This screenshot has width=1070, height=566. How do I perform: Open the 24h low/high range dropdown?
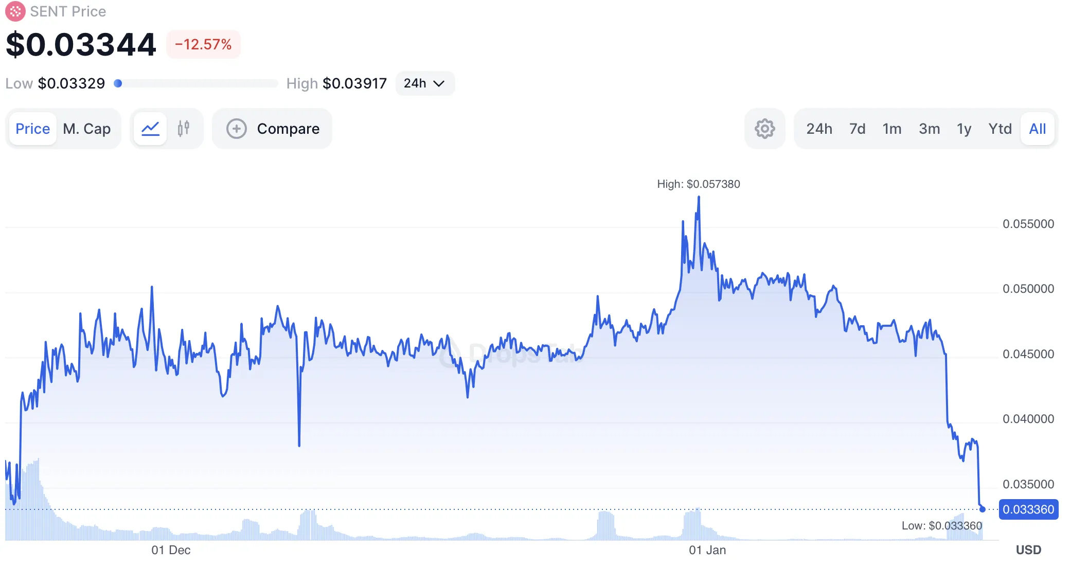(424, 83)
